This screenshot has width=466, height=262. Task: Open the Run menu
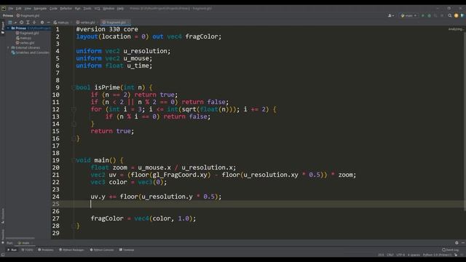[x=78, y=8]
